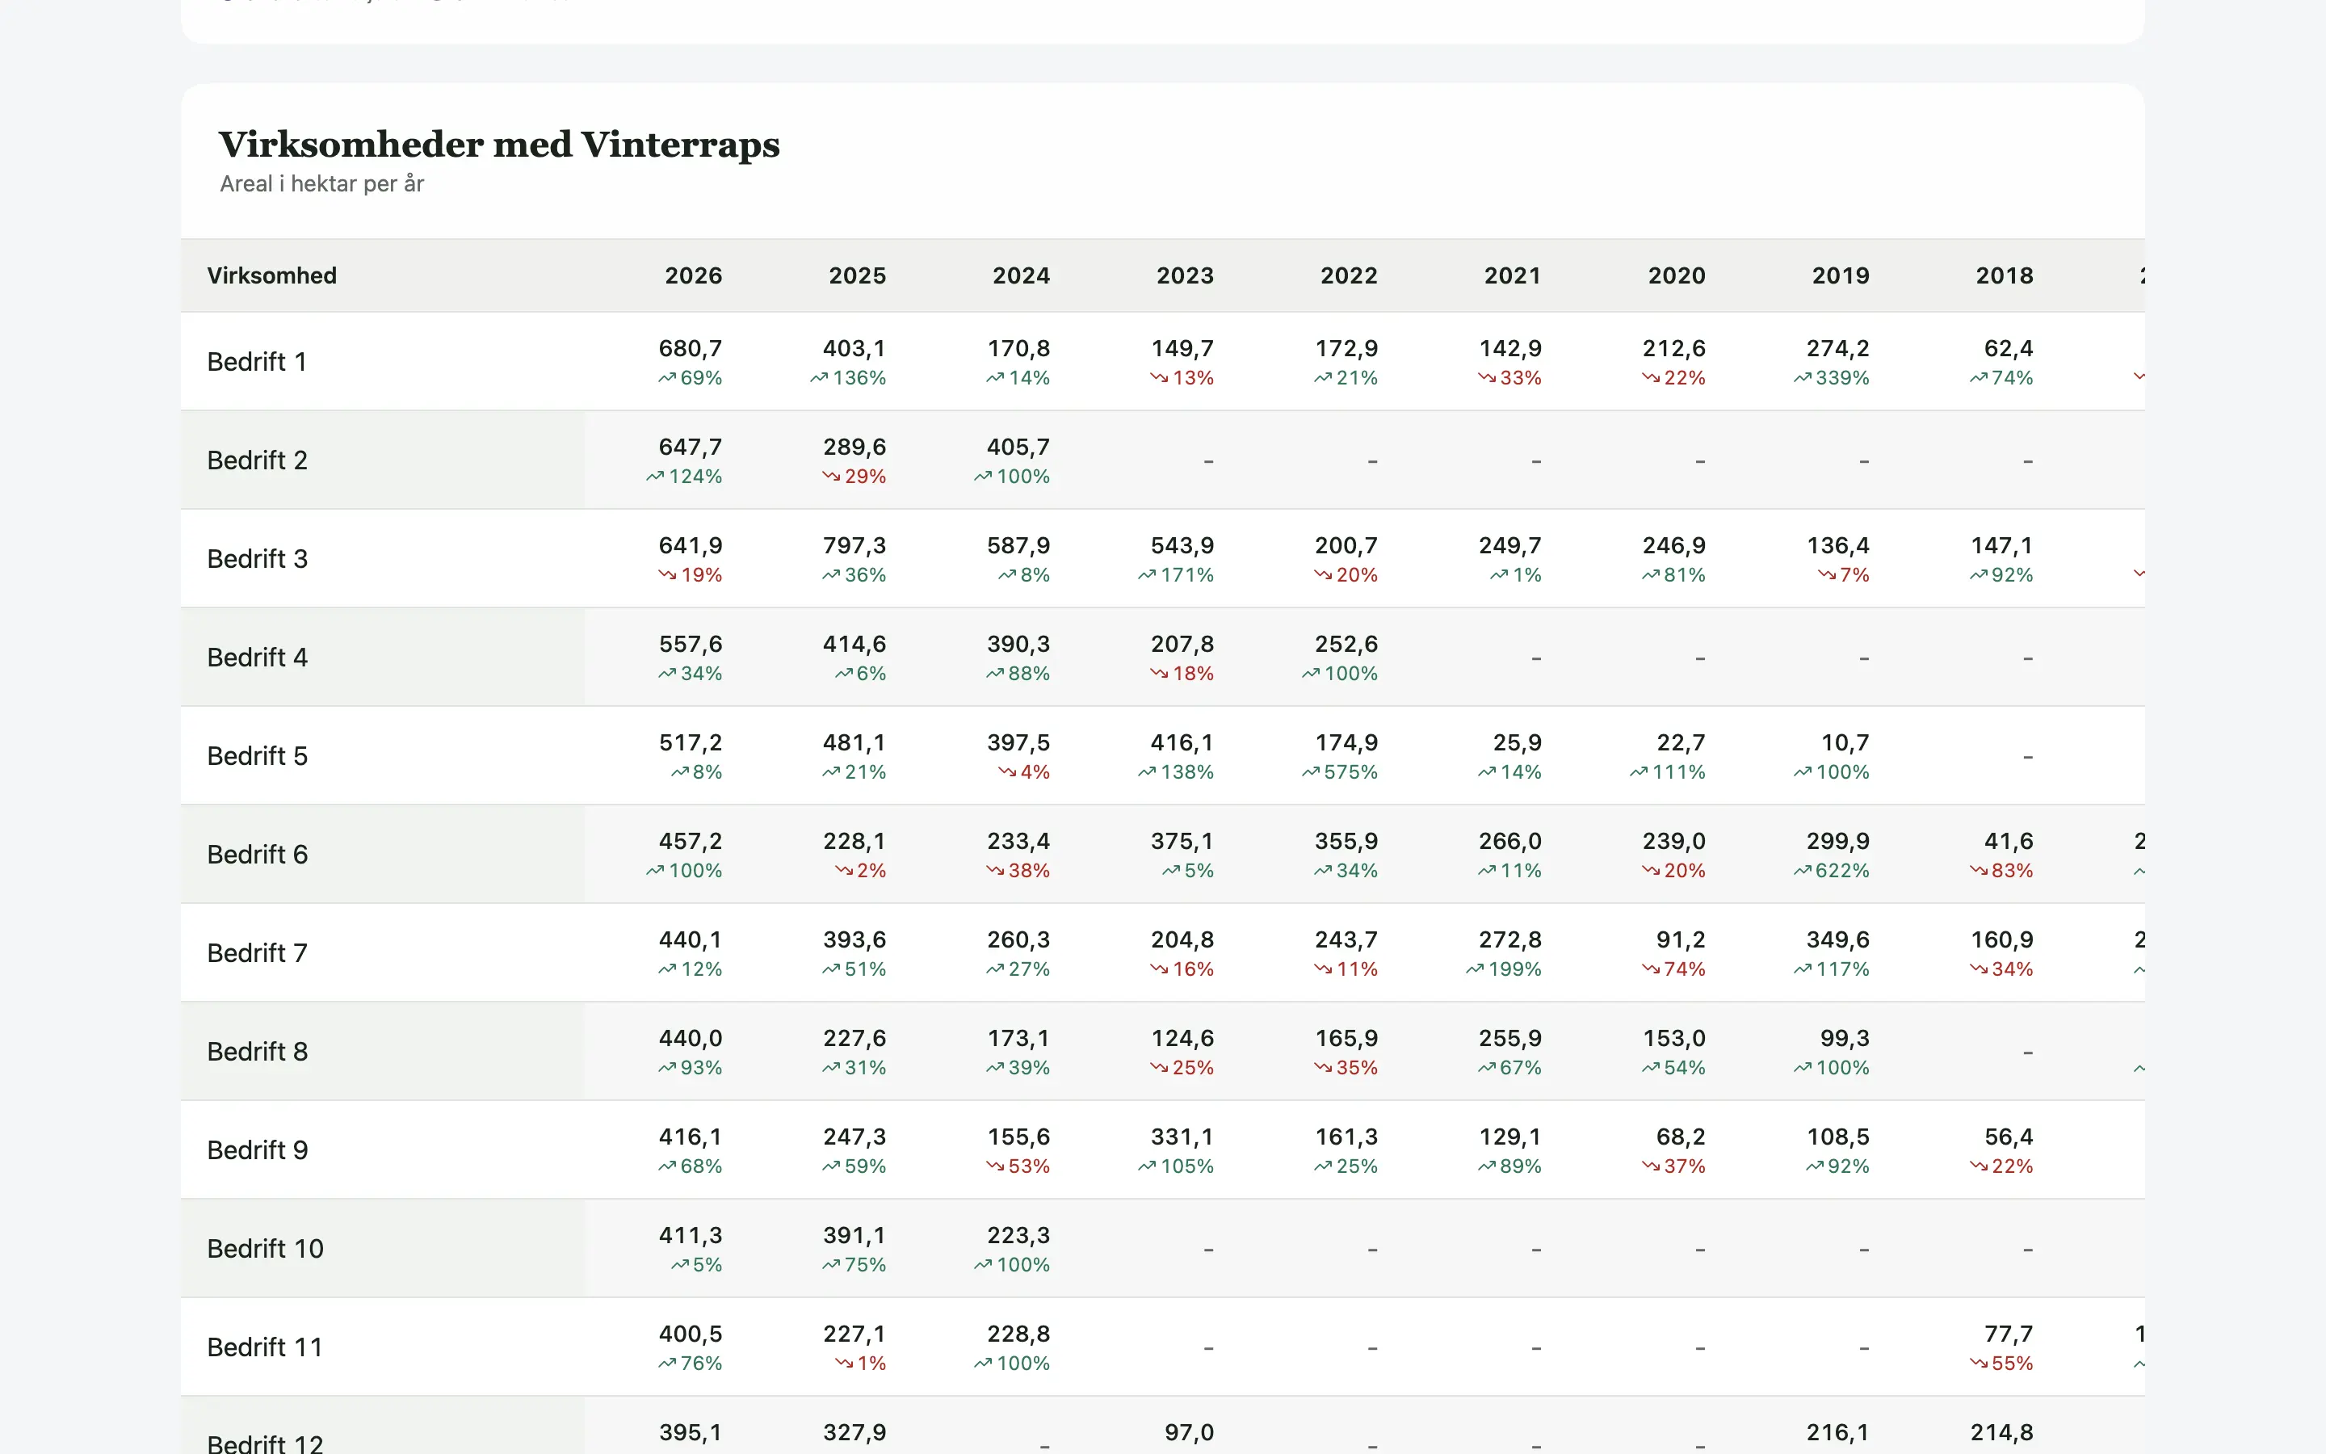
Task: Click the 2018 column header
Action: coord(2004,276)
